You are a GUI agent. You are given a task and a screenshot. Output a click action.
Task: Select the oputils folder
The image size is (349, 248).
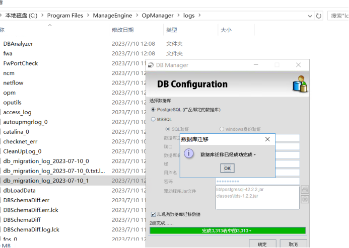(12, 103)
